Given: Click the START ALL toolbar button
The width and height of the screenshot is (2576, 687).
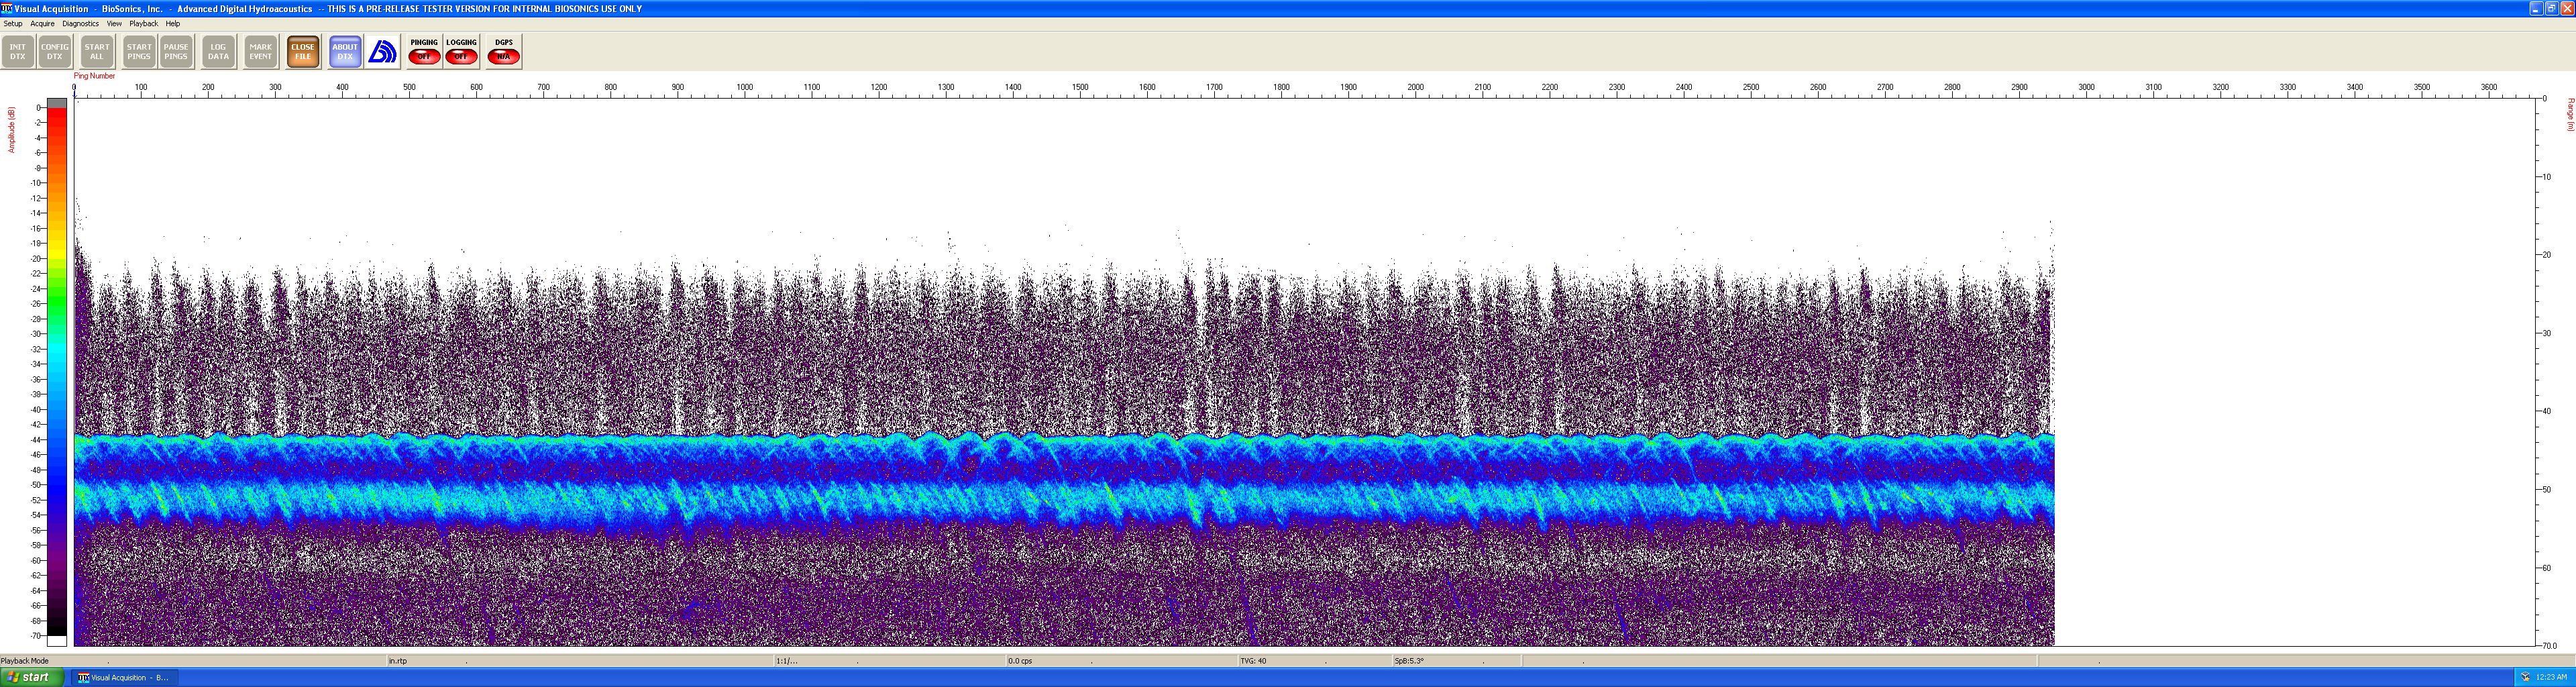Looking at the screenshot, I should pyautogui.click(x=97, y=52).
